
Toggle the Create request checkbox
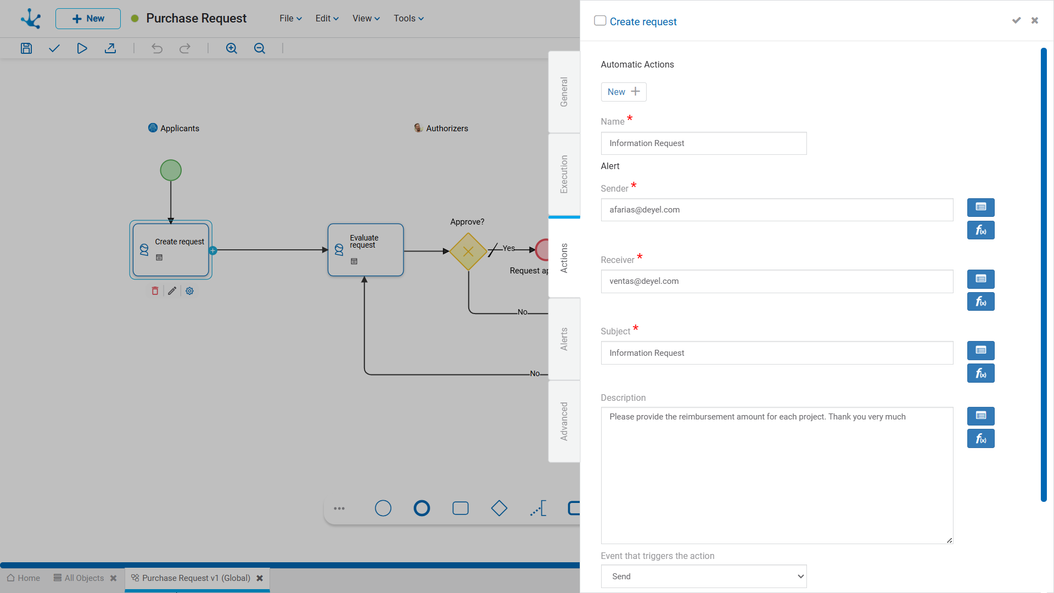point(600,21)
